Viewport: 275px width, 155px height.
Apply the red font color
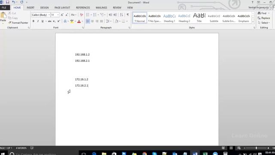point(79,21)
